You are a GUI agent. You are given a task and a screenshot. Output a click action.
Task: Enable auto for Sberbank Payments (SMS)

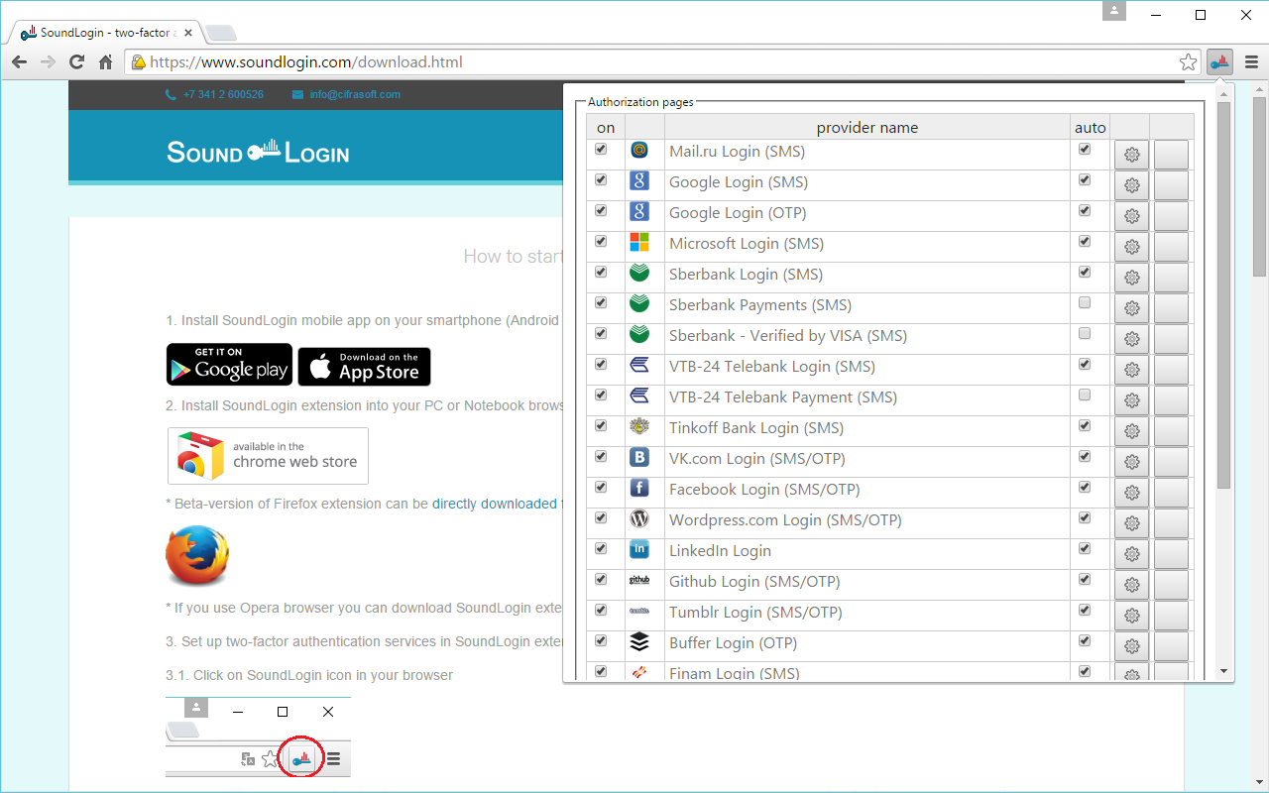1085,303
